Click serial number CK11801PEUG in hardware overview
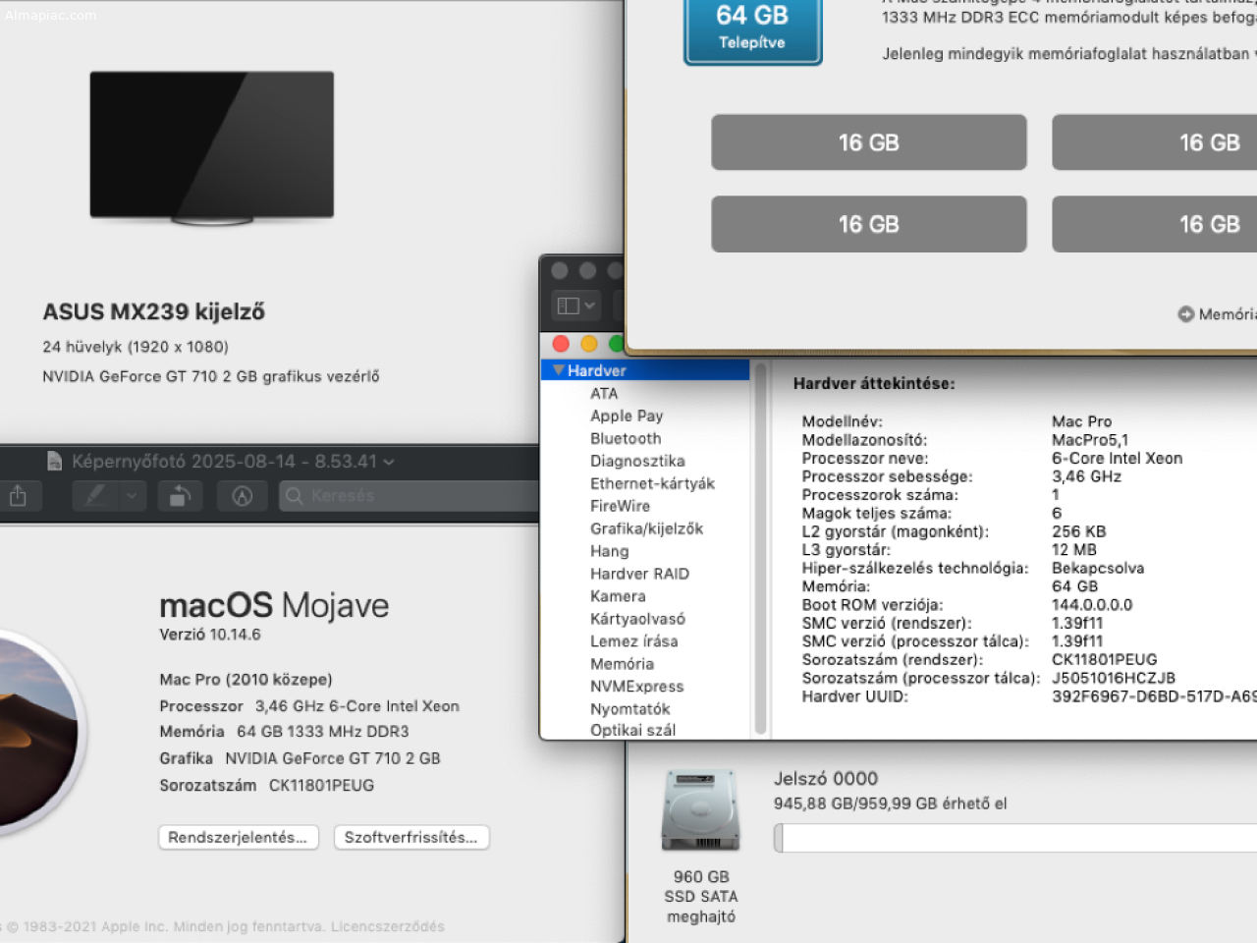This screenshot has width=1257, height=943. (x=1104, y=659)
